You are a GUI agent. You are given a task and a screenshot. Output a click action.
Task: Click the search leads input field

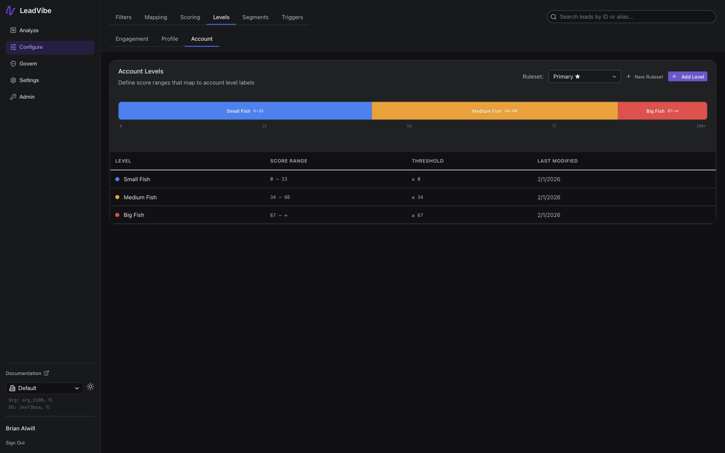pos(631,17)
